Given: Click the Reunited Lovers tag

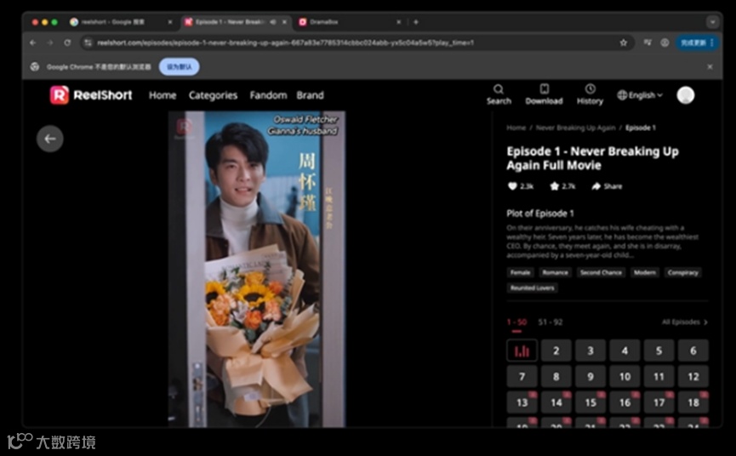Looking at the screenshot, I should (x=532, y=288).
